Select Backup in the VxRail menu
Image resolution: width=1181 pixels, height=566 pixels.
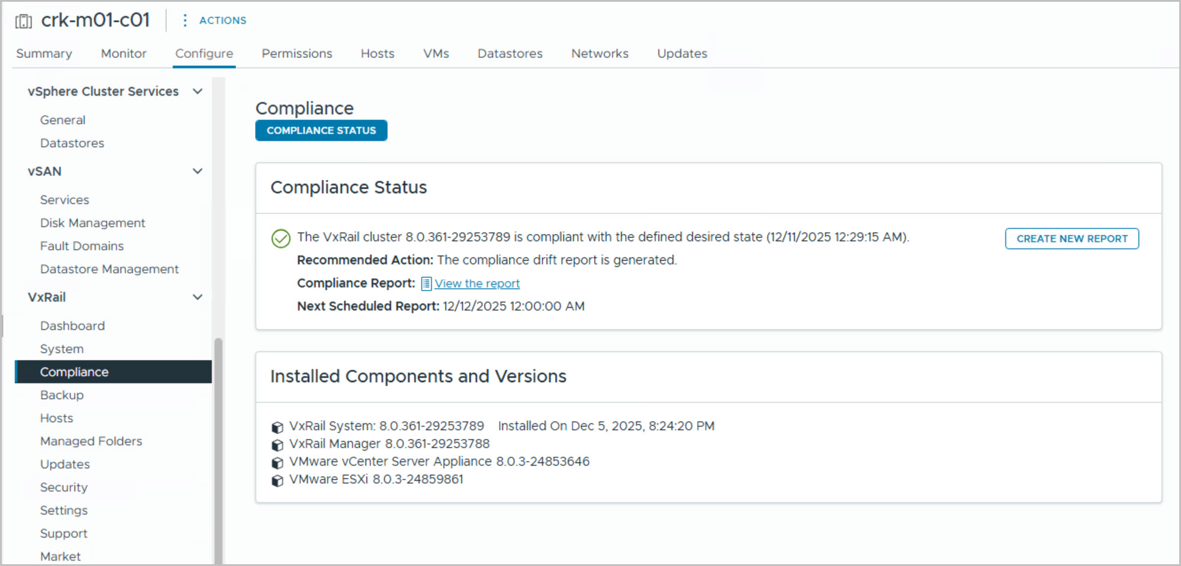[62, 395]
